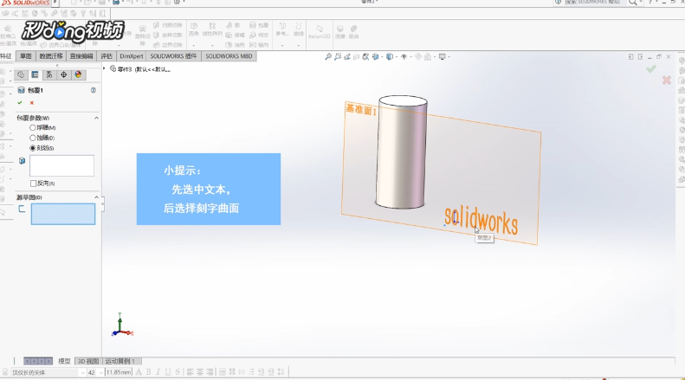The height and width of the screenshot is (380, 685).
Task: Click the Italic formatting button in bottom toolbar
Action: coord(158,372)
